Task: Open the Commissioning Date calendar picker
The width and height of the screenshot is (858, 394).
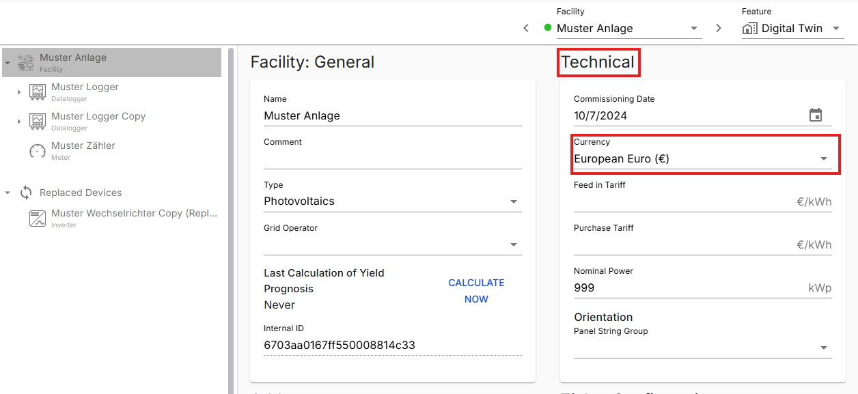Action: [815, 115]
